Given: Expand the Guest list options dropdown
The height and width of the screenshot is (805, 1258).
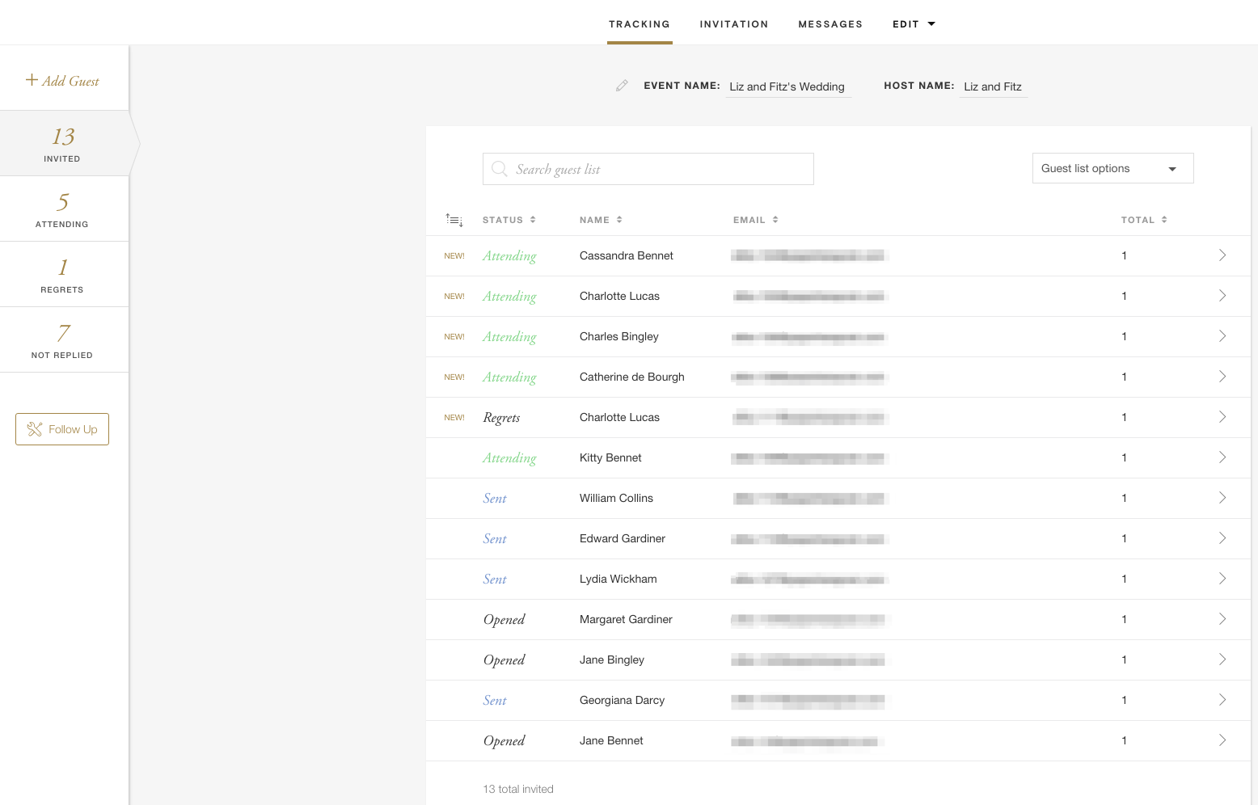Looking at the screenshot, I should [x=1112, y=168].
